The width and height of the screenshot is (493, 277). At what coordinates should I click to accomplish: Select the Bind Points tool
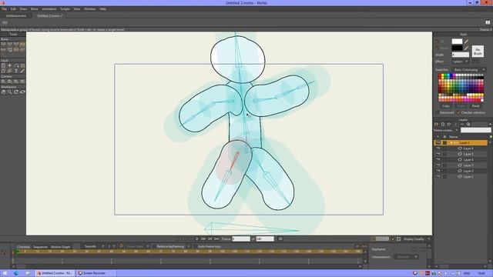point(22,49)
